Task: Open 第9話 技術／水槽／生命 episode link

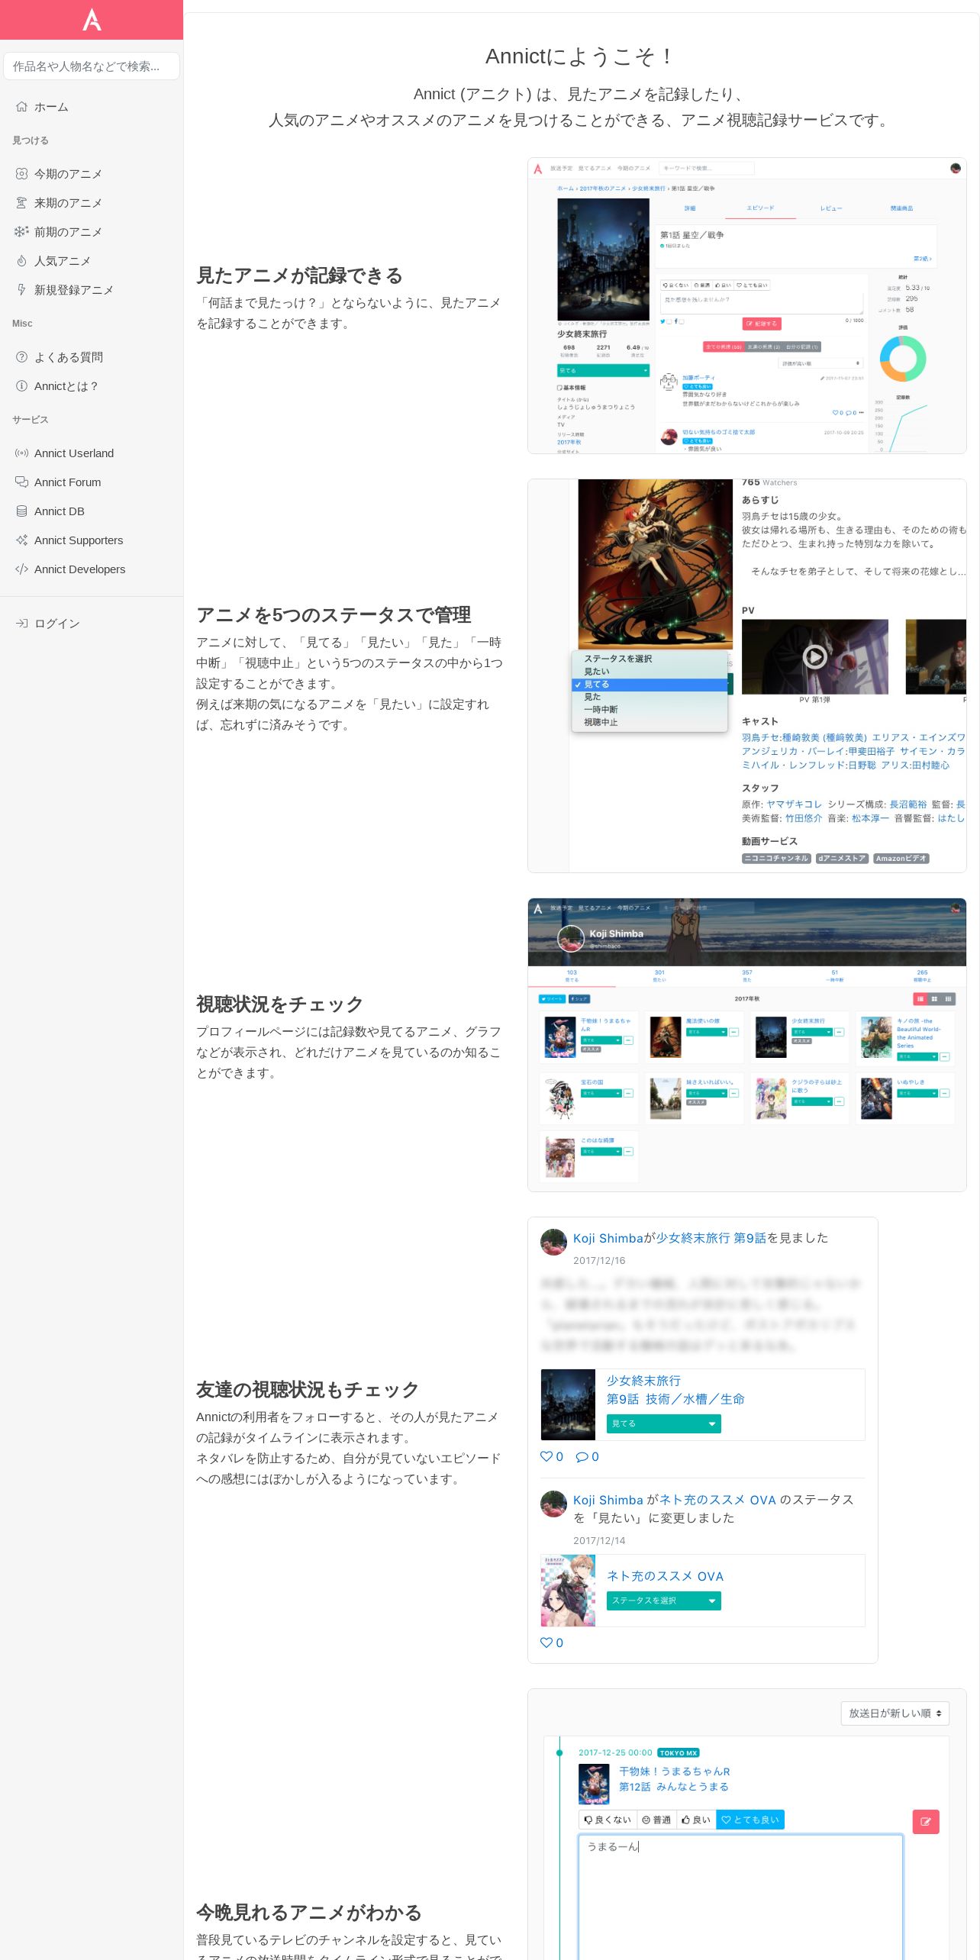Action: [675, 1399]
